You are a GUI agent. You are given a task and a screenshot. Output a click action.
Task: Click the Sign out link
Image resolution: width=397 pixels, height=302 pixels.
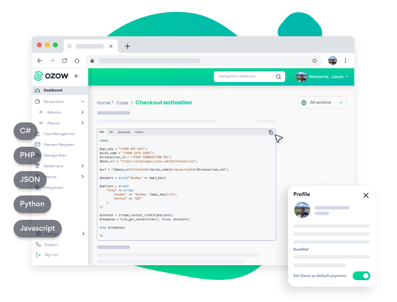click(x=51, y=255)
